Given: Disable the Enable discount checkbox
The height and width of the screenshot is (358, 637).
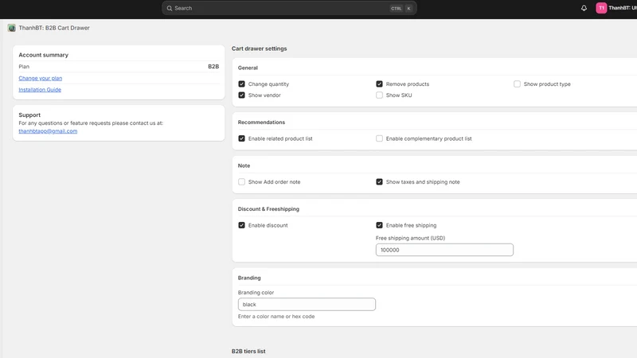Looking at the screenshot, I should tap(242, 225).
